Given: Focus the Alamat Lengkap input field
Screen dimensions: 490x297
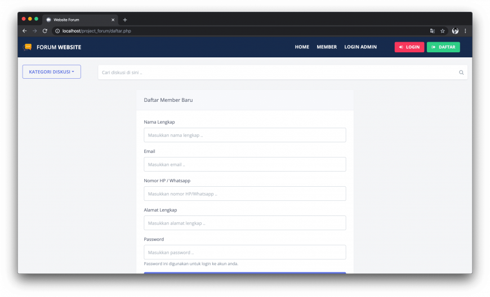Looking at the screenshot, I should (245, 223).
